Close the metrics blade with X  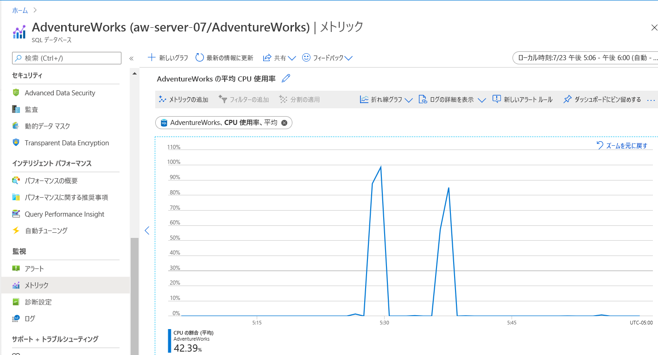pos(654,27)
